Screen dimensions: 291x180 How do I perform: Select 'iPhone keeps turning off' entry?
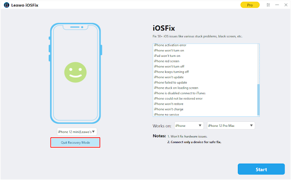pyautogui.click(x=171, y=72)
